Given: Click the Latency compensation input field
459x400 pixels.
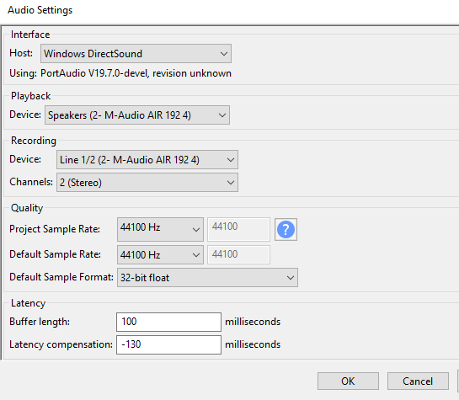Looking at the screenshot, I should [x=168, y=344].
